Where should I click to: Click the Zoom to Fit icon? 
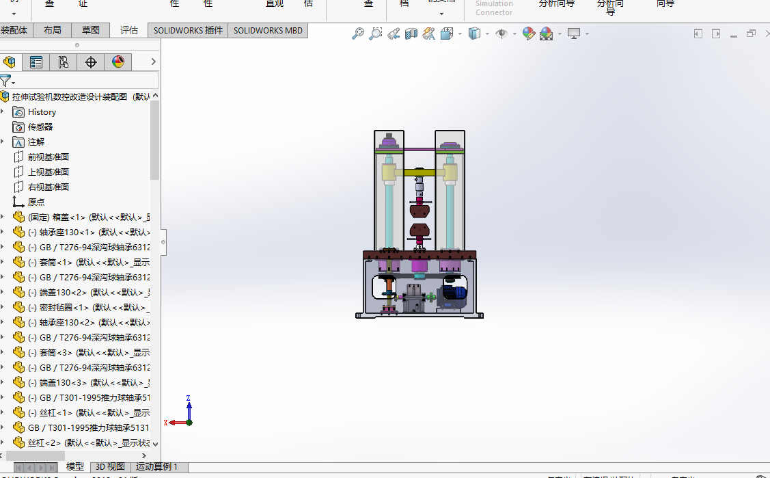[358, 34]
